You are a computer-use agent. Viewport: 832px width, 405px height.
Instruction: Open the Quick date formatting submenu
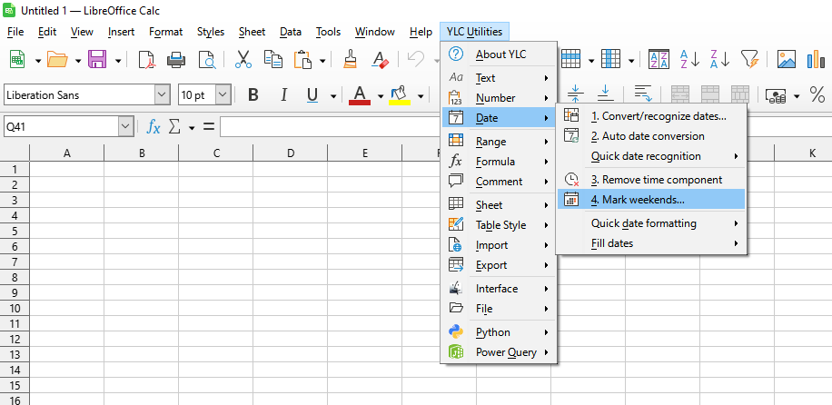[x=643, y=223]
